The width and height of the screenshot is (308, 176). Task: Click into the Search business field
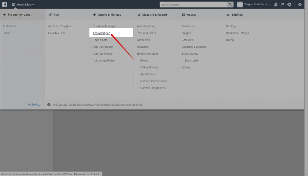tap(193, 5)
